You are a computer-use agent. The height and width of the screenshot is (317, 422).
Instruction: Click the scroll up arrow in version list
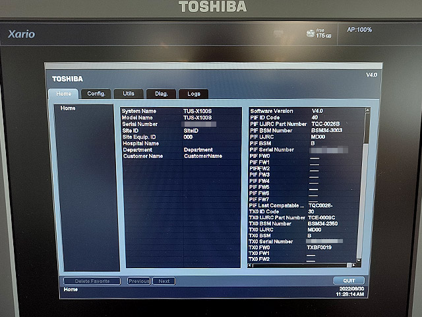click(367, 110)
